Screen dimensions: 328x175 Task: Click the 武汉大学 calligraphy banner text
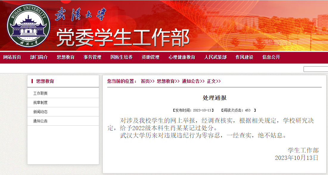[x=81, y=14]
